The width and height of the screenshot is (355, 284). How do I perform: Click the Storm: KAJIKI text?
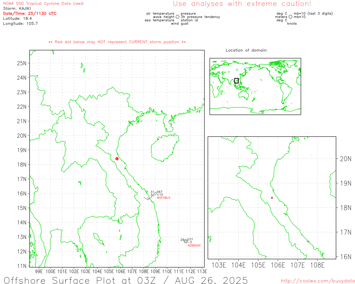coord(17,9)
